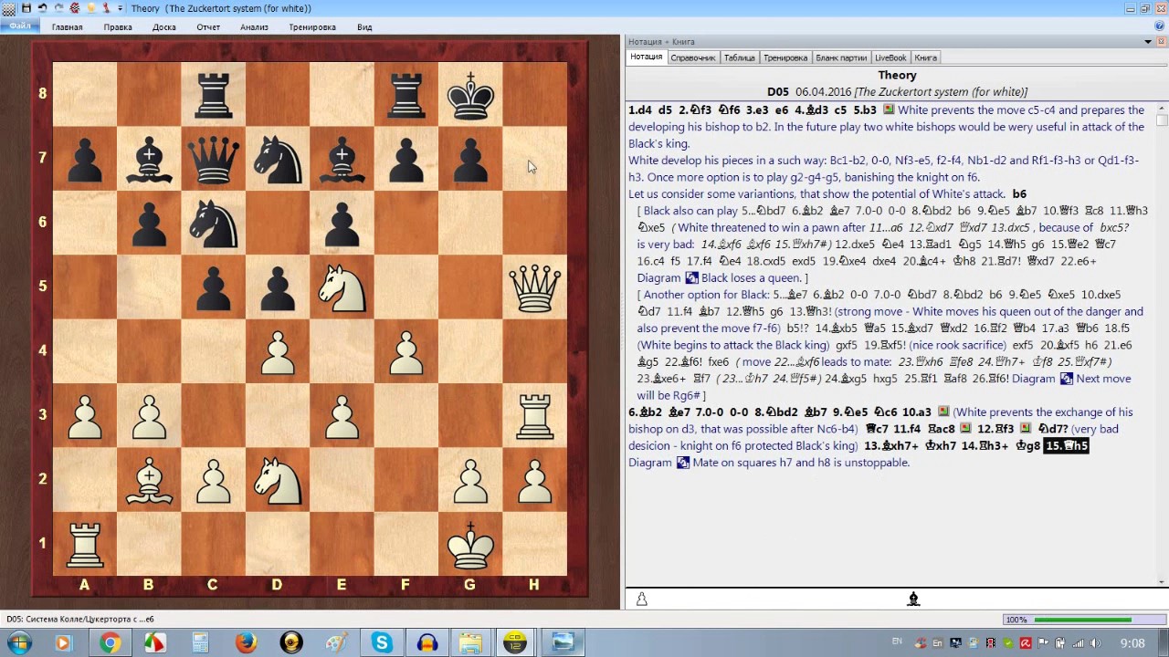Select the highlighted move 15.Qh5 in notation

(x=1066, y=445)
